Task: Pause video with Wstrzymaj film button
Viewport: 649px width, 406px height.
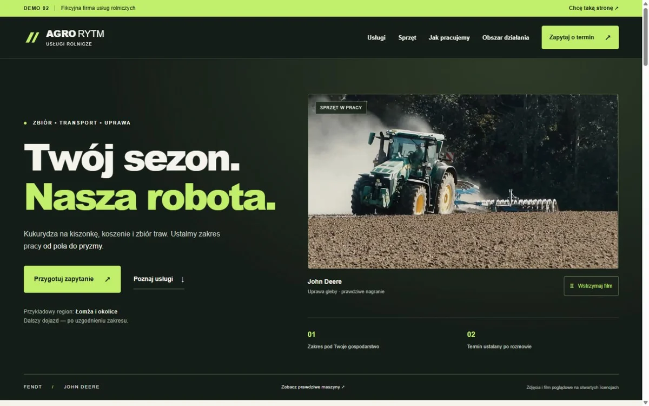Action: 591,286
